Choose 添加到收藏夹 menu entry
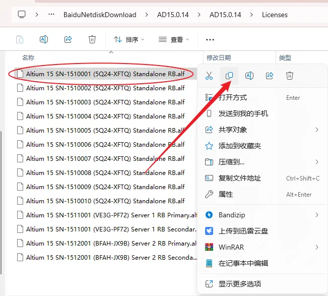The width and height of the screenshot is (328, 296). point(263,146)
